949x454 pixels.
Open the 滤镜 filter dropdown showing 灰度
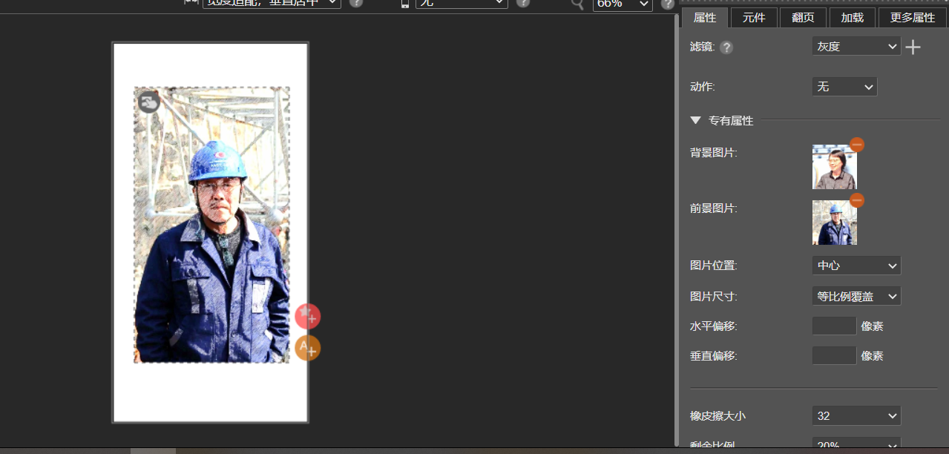[x=856, y=46]
